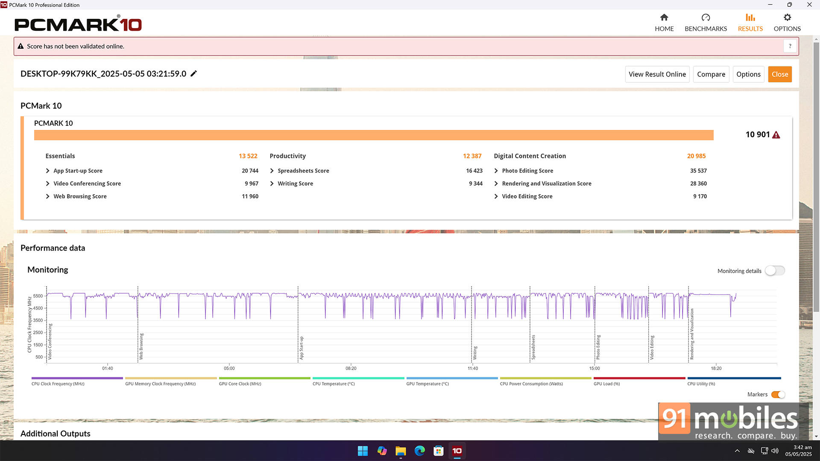Open Microsoft Store from taskbar

(438, 451)
